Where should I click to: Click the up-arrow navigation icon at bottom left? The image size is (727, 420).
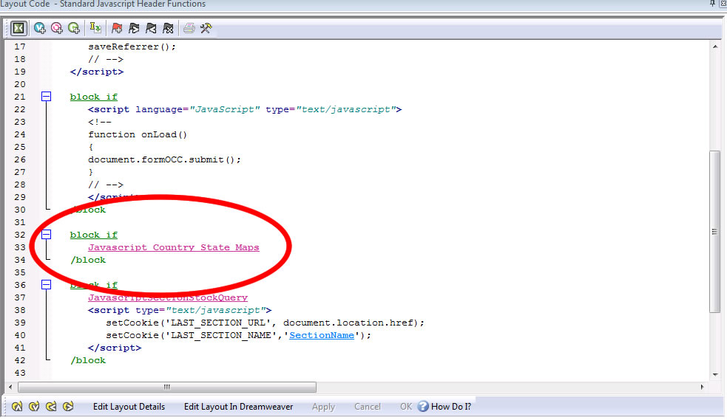[x=16, y=407]
